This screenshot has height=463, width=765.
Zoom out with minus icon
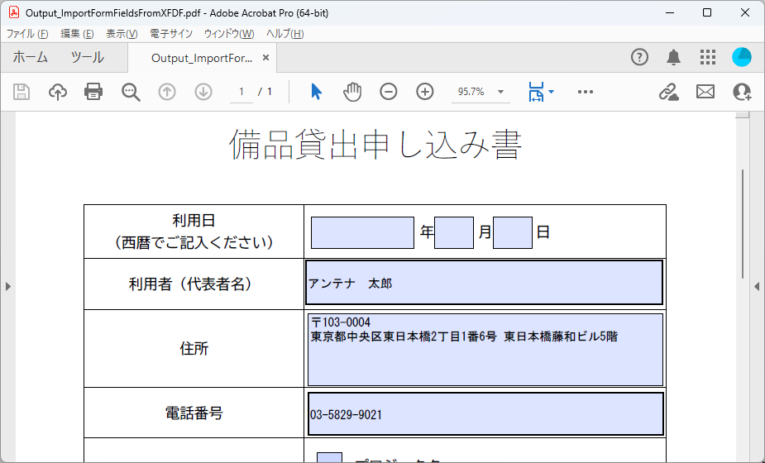tap(389, 92)
